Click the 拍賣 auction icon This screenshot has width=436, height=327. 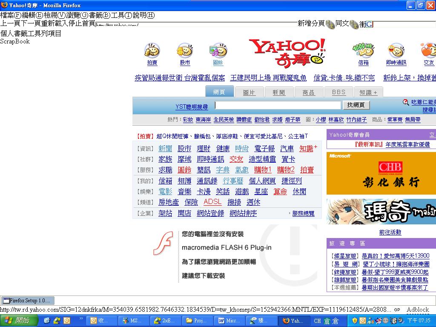tap(152, 51)
